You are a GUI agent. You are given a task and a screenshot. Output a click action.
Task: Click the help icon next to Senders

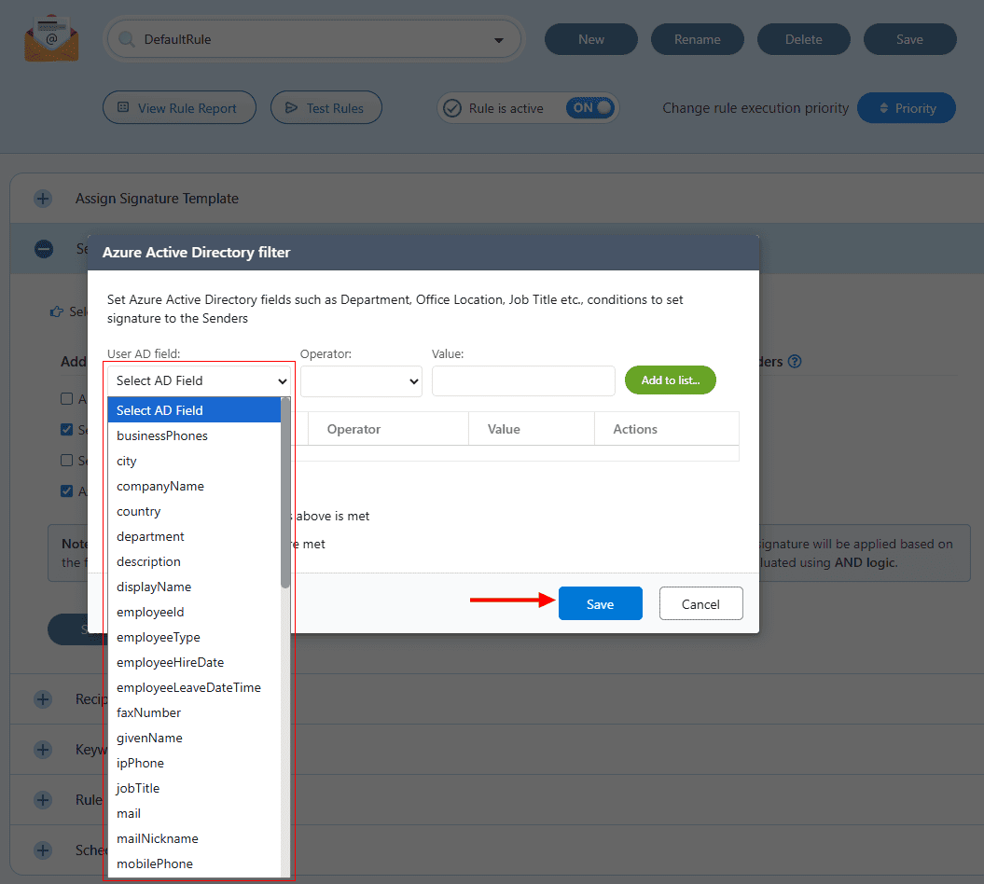pyautogui.click(x=795, y=362)
